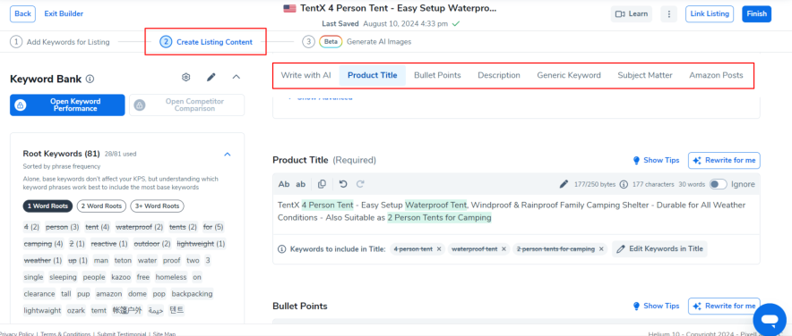Switch to Write with AI tab

(306, 75)
